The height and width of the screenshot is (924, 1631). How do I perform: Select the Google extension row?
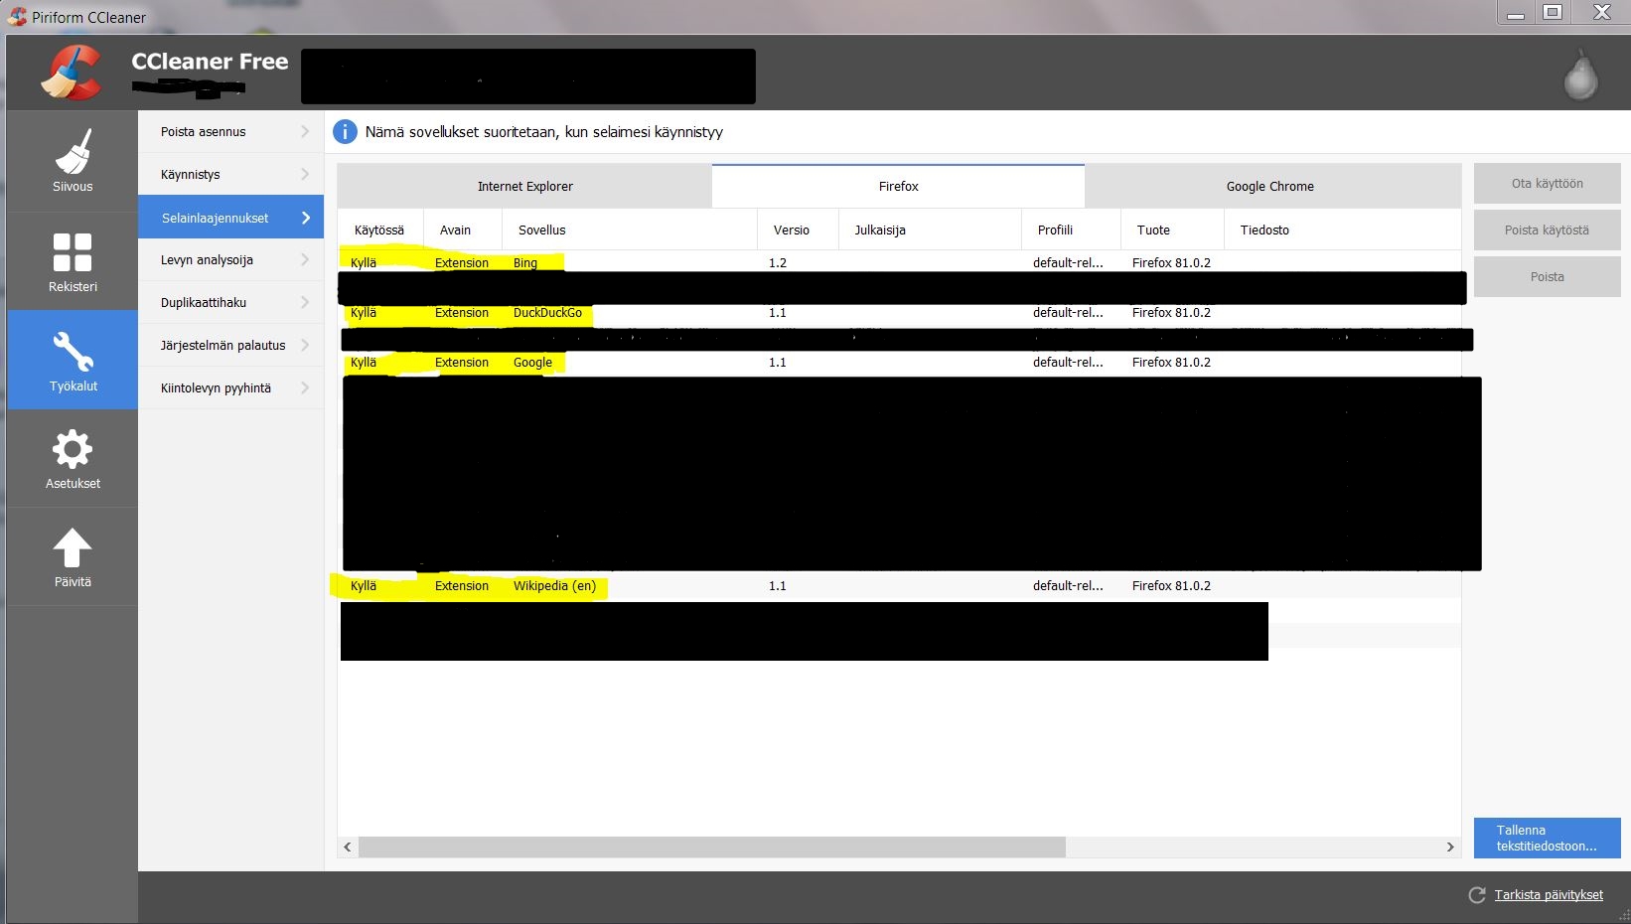point(899,362)
